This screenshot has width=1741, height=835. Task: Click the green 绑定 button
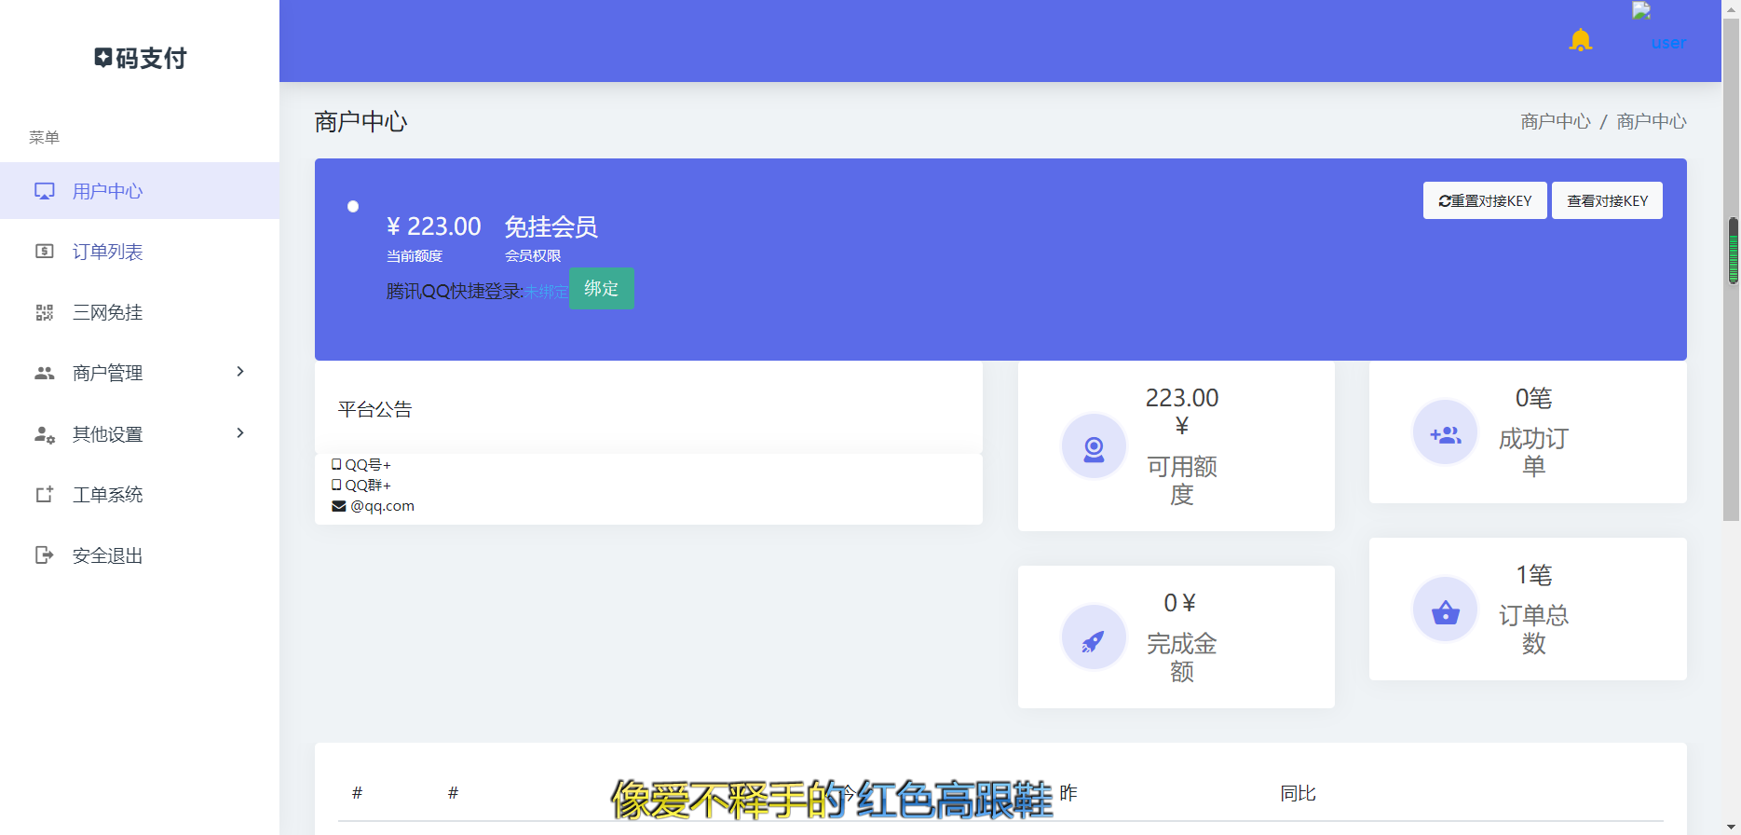(x=602, y=289)
